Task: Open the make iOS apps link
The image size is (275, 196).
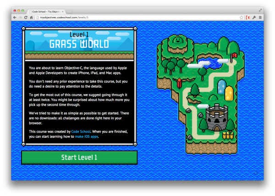Action: click(x=87, y=136)
